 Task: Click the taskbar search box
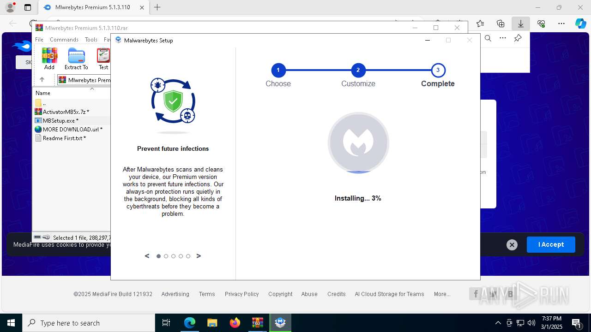coord(89,323)
